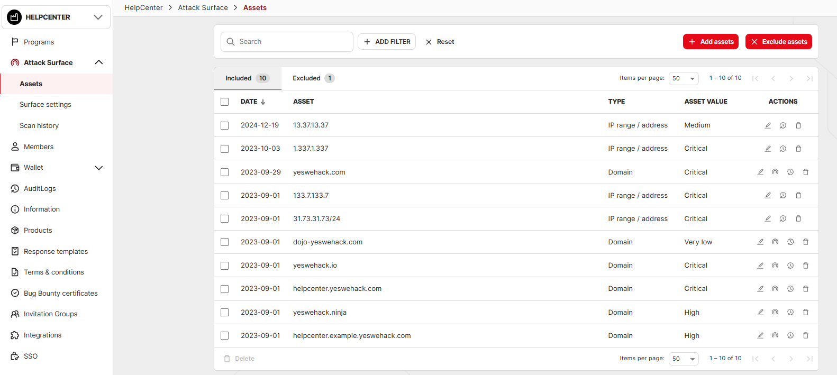
Task: Jump to first page in bottom paginator
Action: pos(755,359)
